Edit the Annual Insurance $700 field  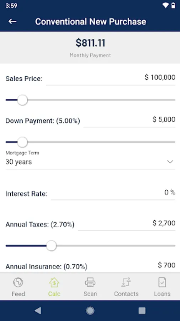click(167, 265)
